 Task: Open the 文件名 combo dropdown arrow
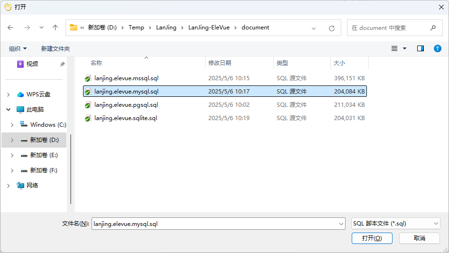(x=341, y=224)
